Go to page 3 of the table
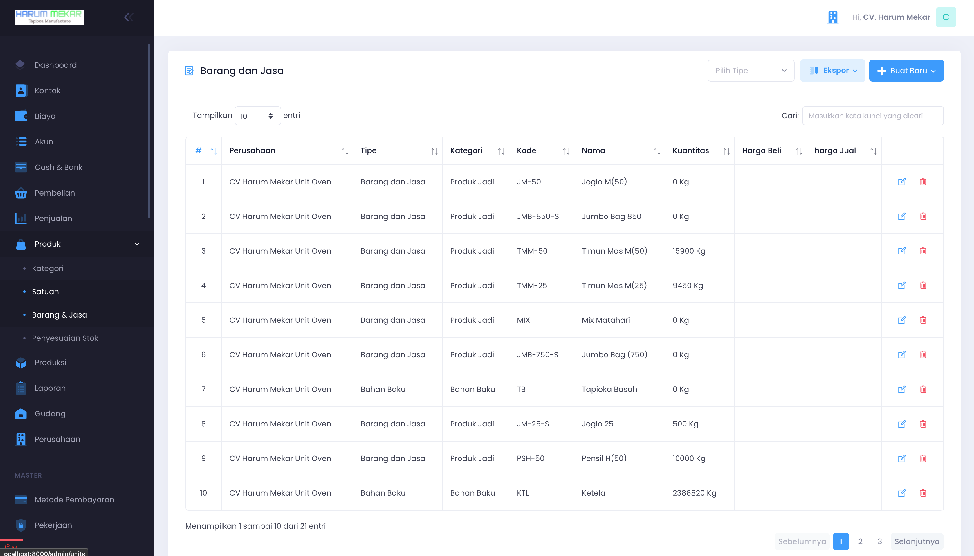The height and width of the screenshot is (556, 974). [x=879, y=541]
